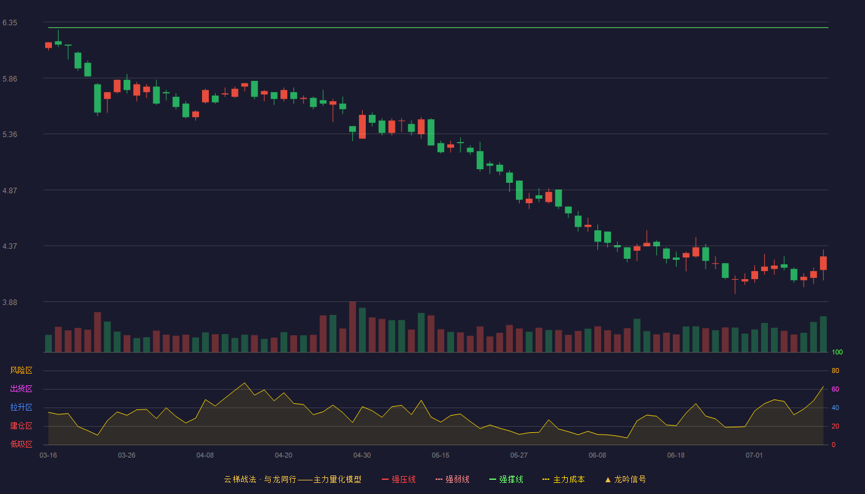Click the 03-16 date axis label
The width and height of the screenshot is (865, 494).
point(48,455)
